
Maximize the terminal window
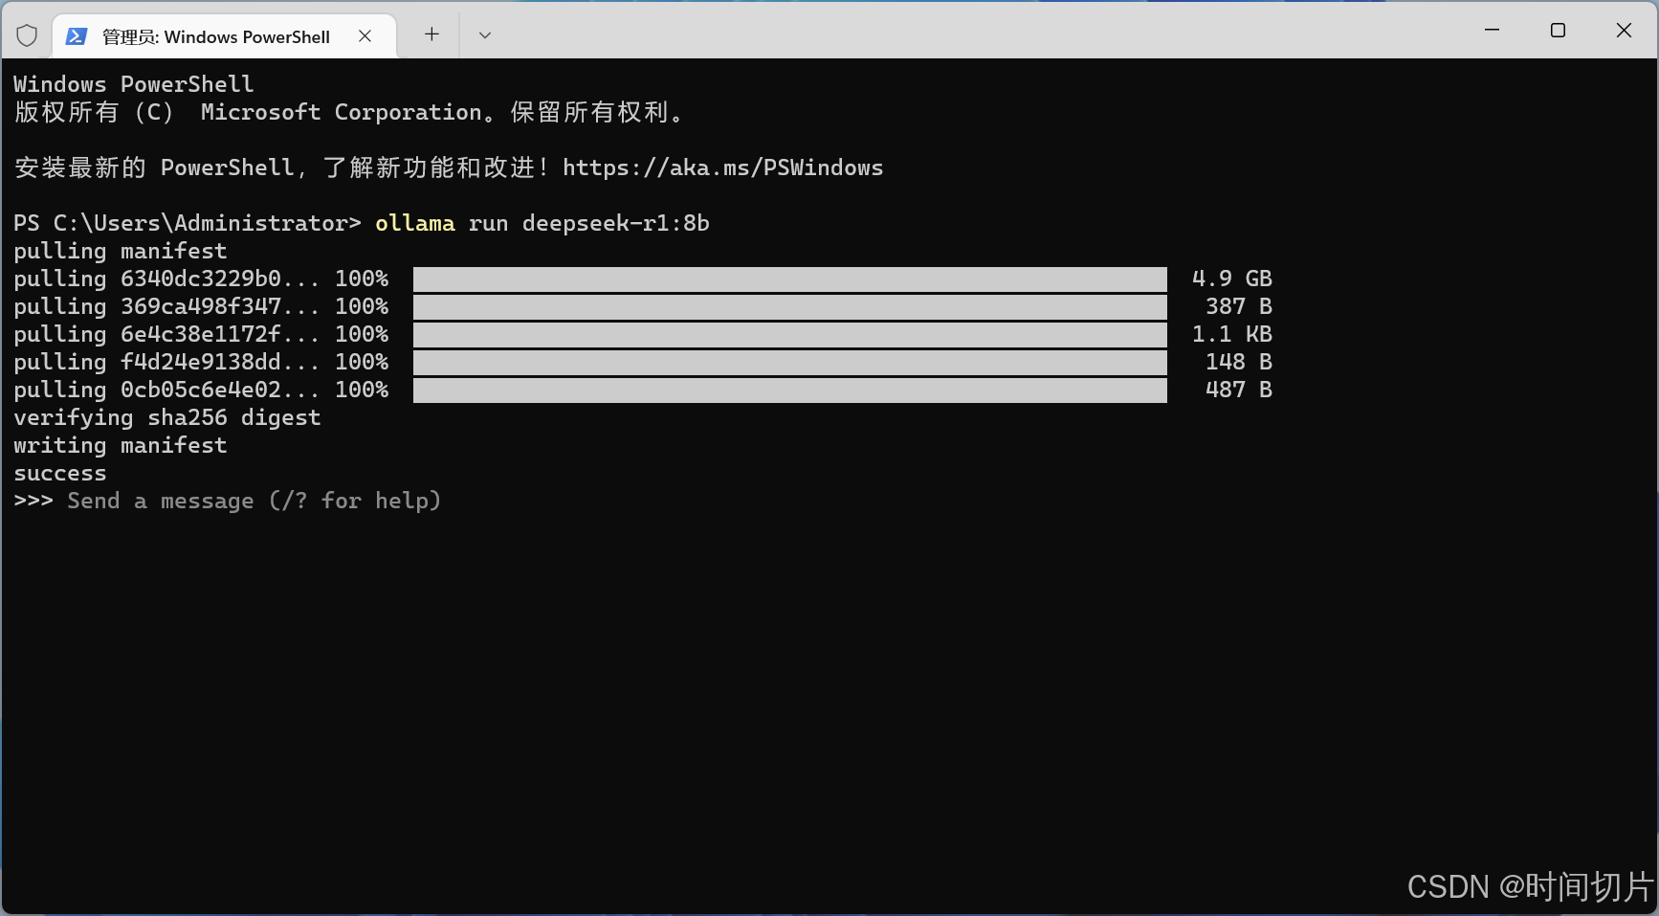[1558, 30]
